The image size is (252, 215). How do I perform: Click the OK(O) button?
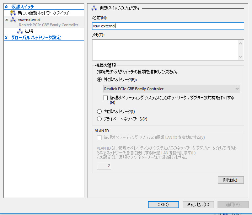[x=163, y=205]
